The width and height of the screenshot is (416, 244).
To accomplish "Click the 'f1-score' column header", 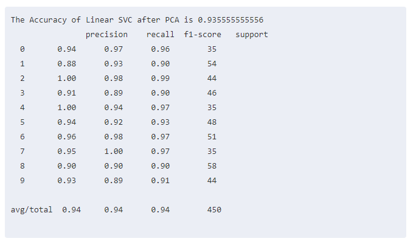I will pyautogui.click(x=203, y=35).
